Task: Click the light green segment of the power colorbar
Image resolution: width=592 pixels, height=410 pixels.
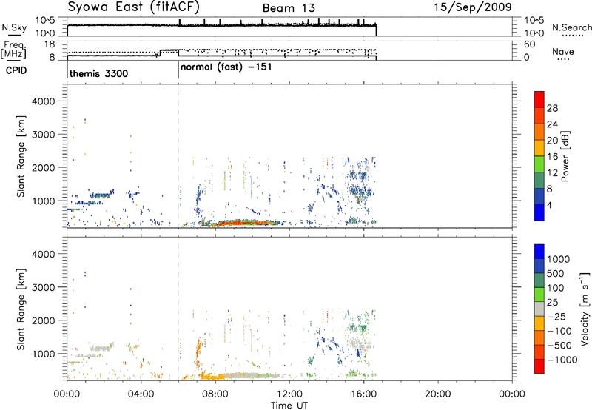Action: pos(539,164)
